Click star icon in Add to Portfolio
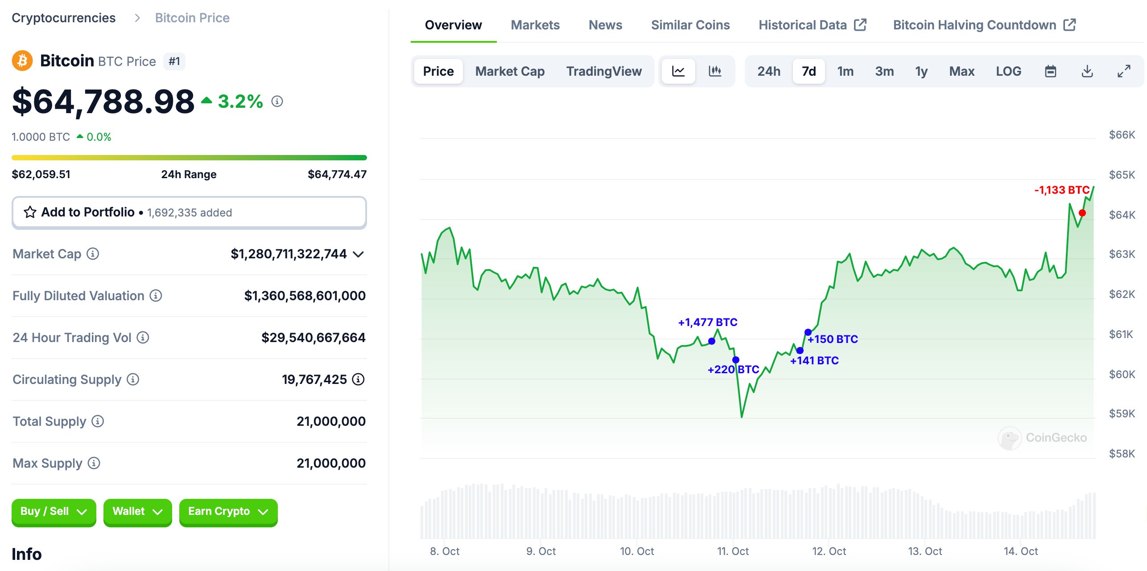Screen dimensions: 1147x571 30,212
